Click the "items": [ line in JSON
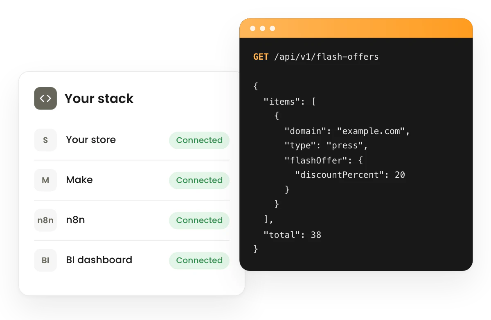Viewport: 491px width, 320px height. click(x=289, y=101)
